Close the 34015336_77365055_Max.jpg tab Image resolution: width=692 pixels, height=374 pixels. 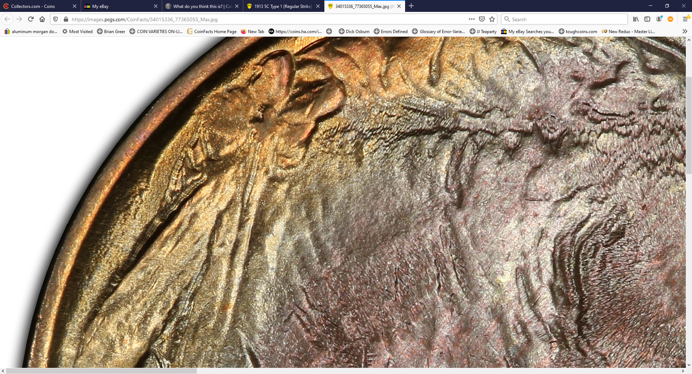pos(399,6)
